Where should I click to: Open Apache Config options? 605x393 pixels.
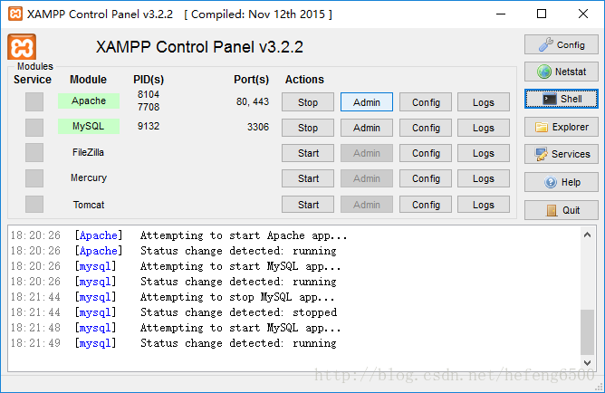[426, 102]
